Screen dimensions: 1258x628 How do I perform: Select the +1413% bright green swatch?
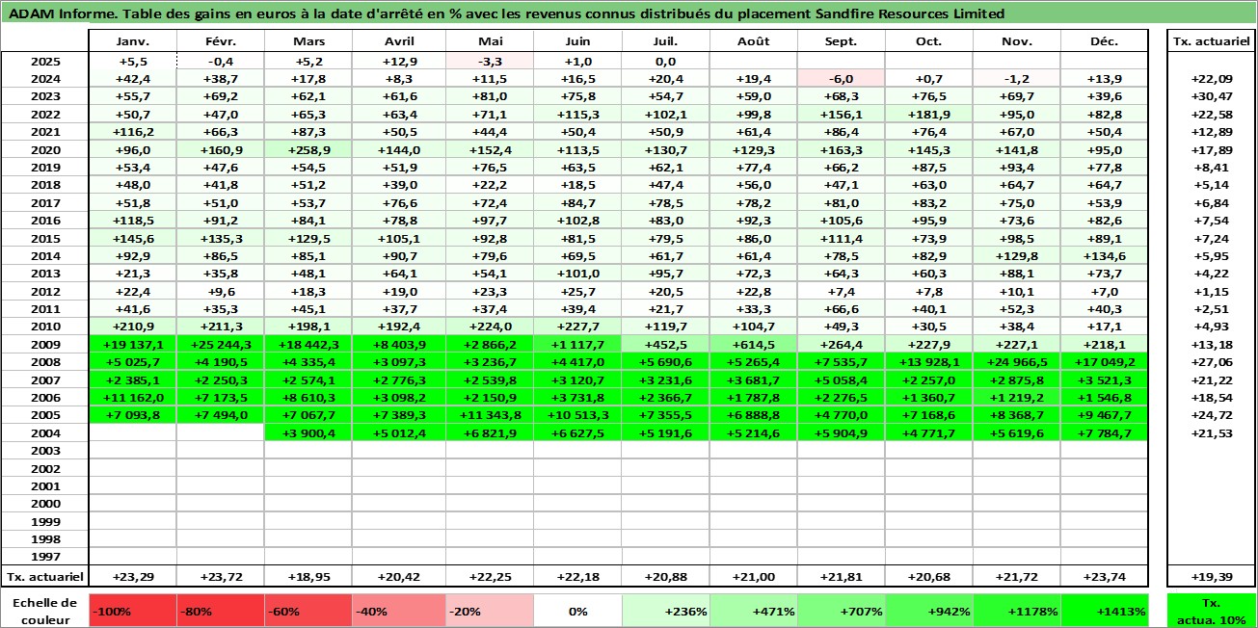[x=1105, y=611]
